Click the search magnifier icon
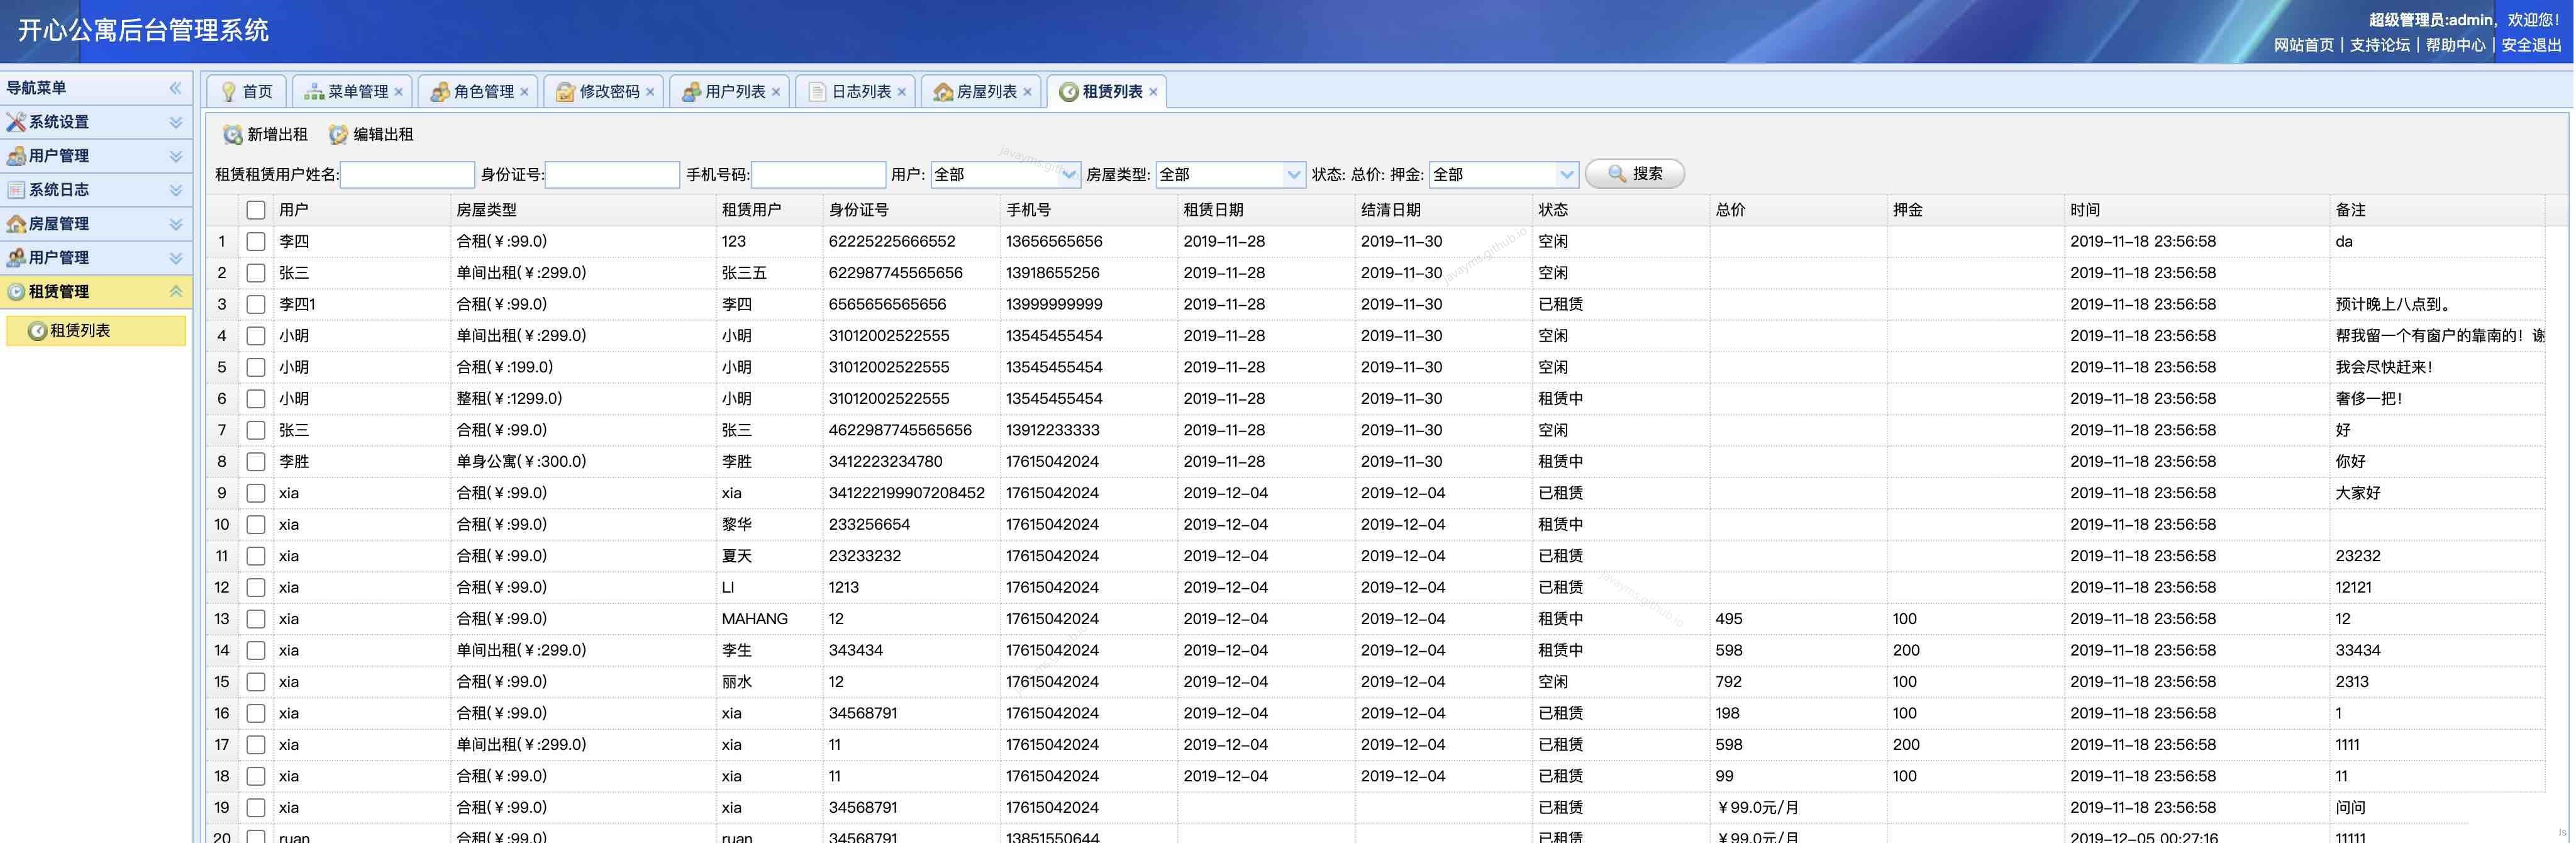The width and height of the screenshot is (2576, 843). coord(1616,174)
